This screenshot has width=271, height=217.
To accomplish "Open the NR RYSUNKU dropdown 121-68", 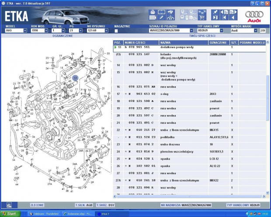I will click(x=107, y=31).
